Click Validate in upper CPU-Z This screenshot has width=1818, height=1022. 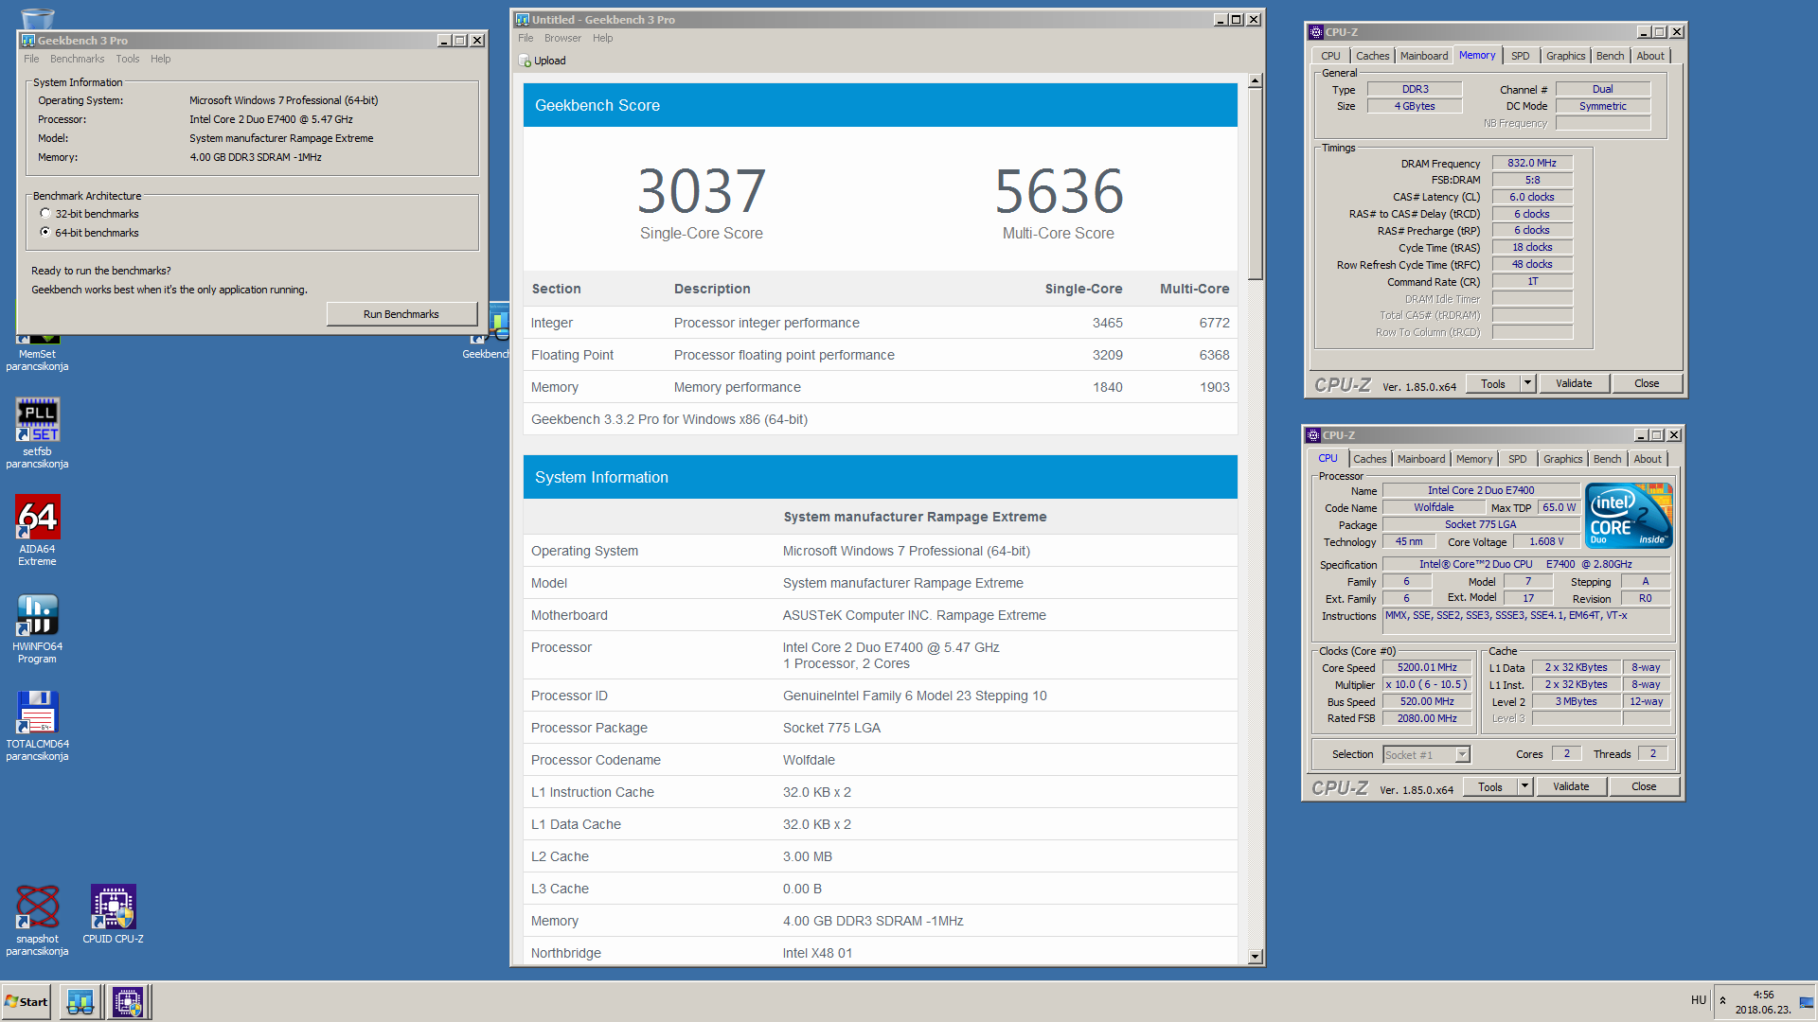(1574, 383)
